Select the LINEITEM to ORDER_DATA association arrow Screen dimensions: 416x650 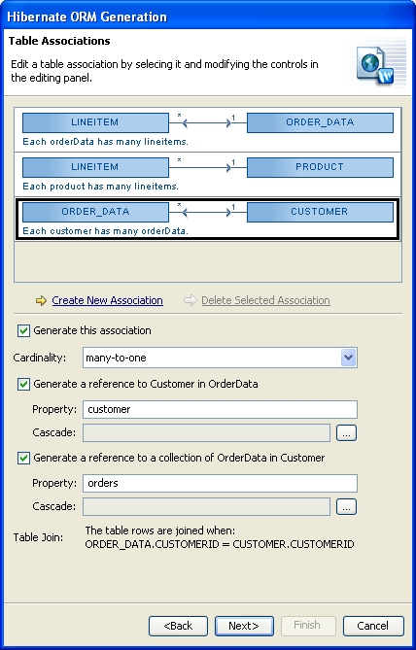pos(207,122)
